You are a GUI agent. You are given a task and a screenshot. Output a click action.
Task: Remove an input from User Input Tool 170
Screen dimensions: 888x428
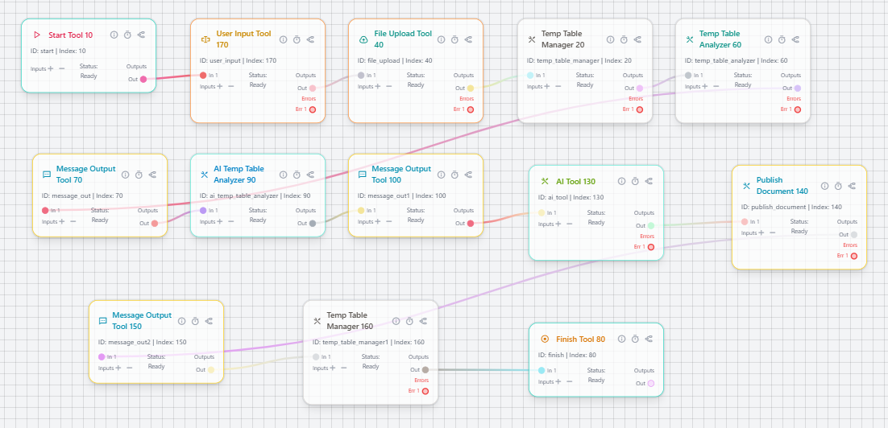coord(231,86)
